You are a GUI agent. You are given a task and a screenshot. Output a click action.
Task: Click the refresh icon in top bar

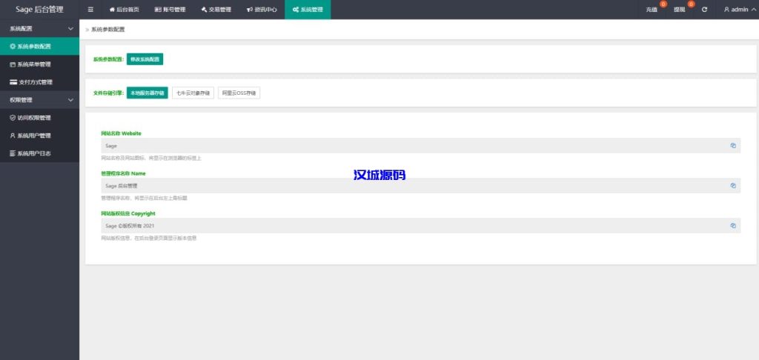[x=704, y=10]
